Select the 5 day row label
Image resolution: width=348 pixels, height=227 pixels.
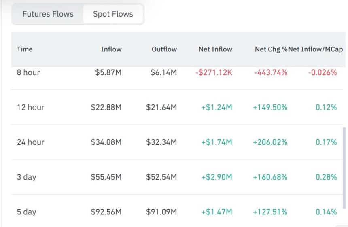tap(27, 212)
